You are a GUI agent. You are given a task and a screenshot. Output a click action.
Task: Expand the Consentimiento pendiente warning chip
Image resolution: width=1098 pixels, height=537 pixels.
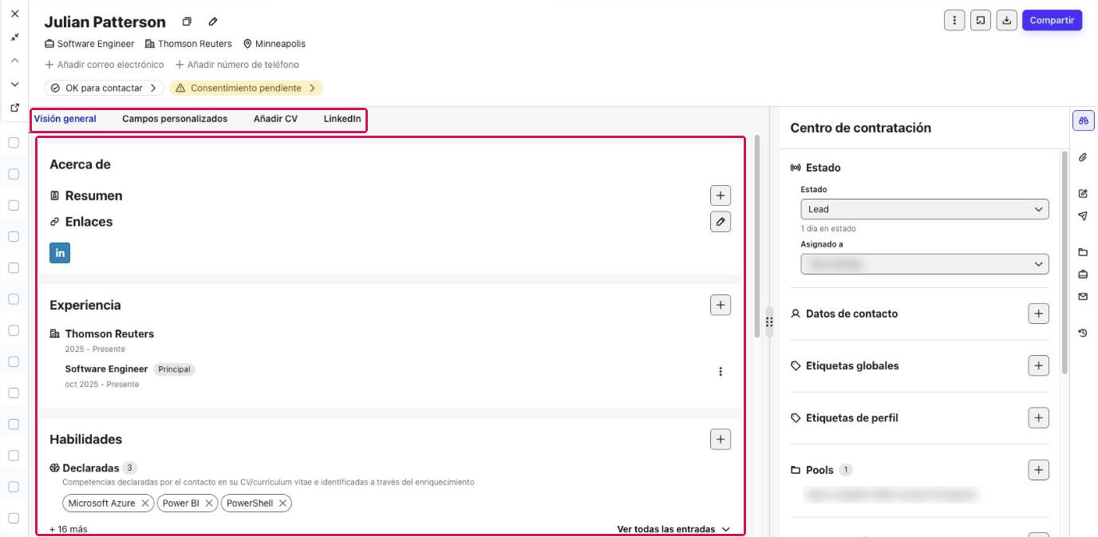246,88
